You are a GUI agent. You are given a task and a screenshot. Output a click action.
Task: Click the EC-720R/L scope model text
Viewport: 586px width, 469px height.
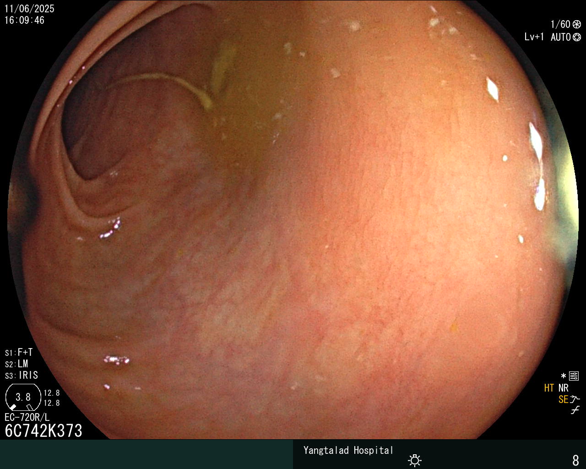(x=27, y=417)
